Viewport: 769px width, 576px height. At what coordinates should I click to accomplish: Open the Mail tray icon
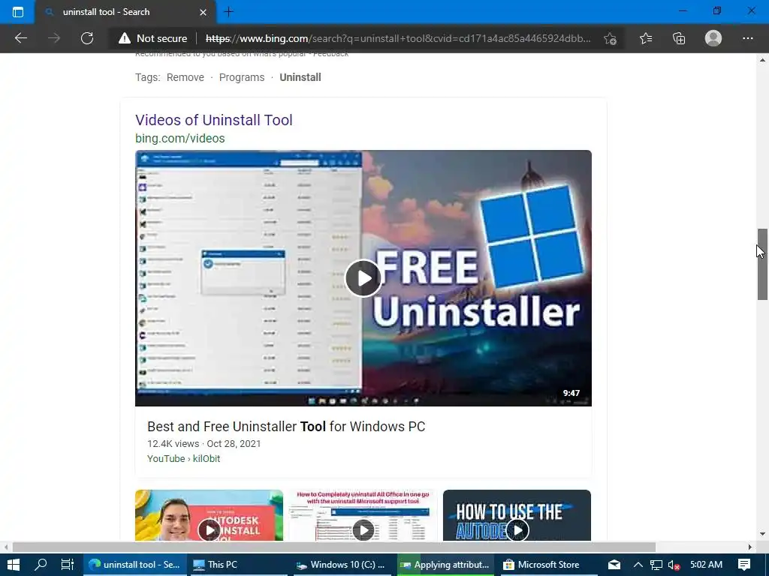[x=614, y=565]
